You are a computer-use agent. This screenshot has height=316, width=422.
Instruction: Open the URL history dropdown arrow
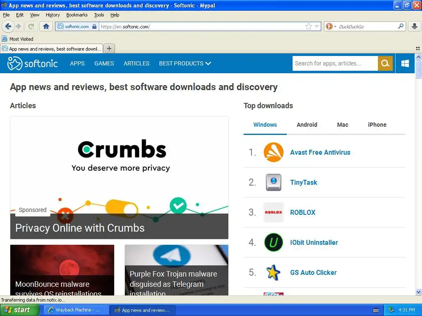(317, 26)
